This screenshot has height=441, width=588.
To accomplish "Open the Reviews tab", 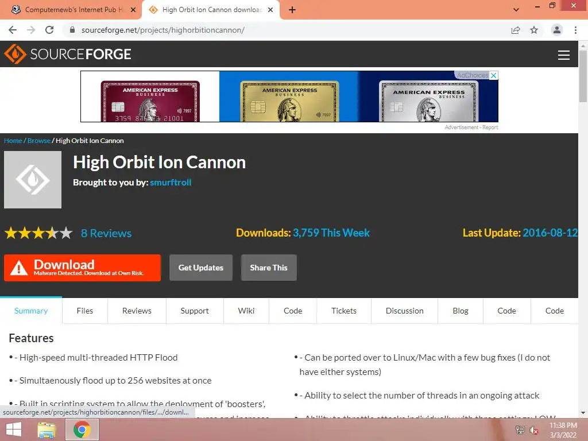I will tap(137, 311).
